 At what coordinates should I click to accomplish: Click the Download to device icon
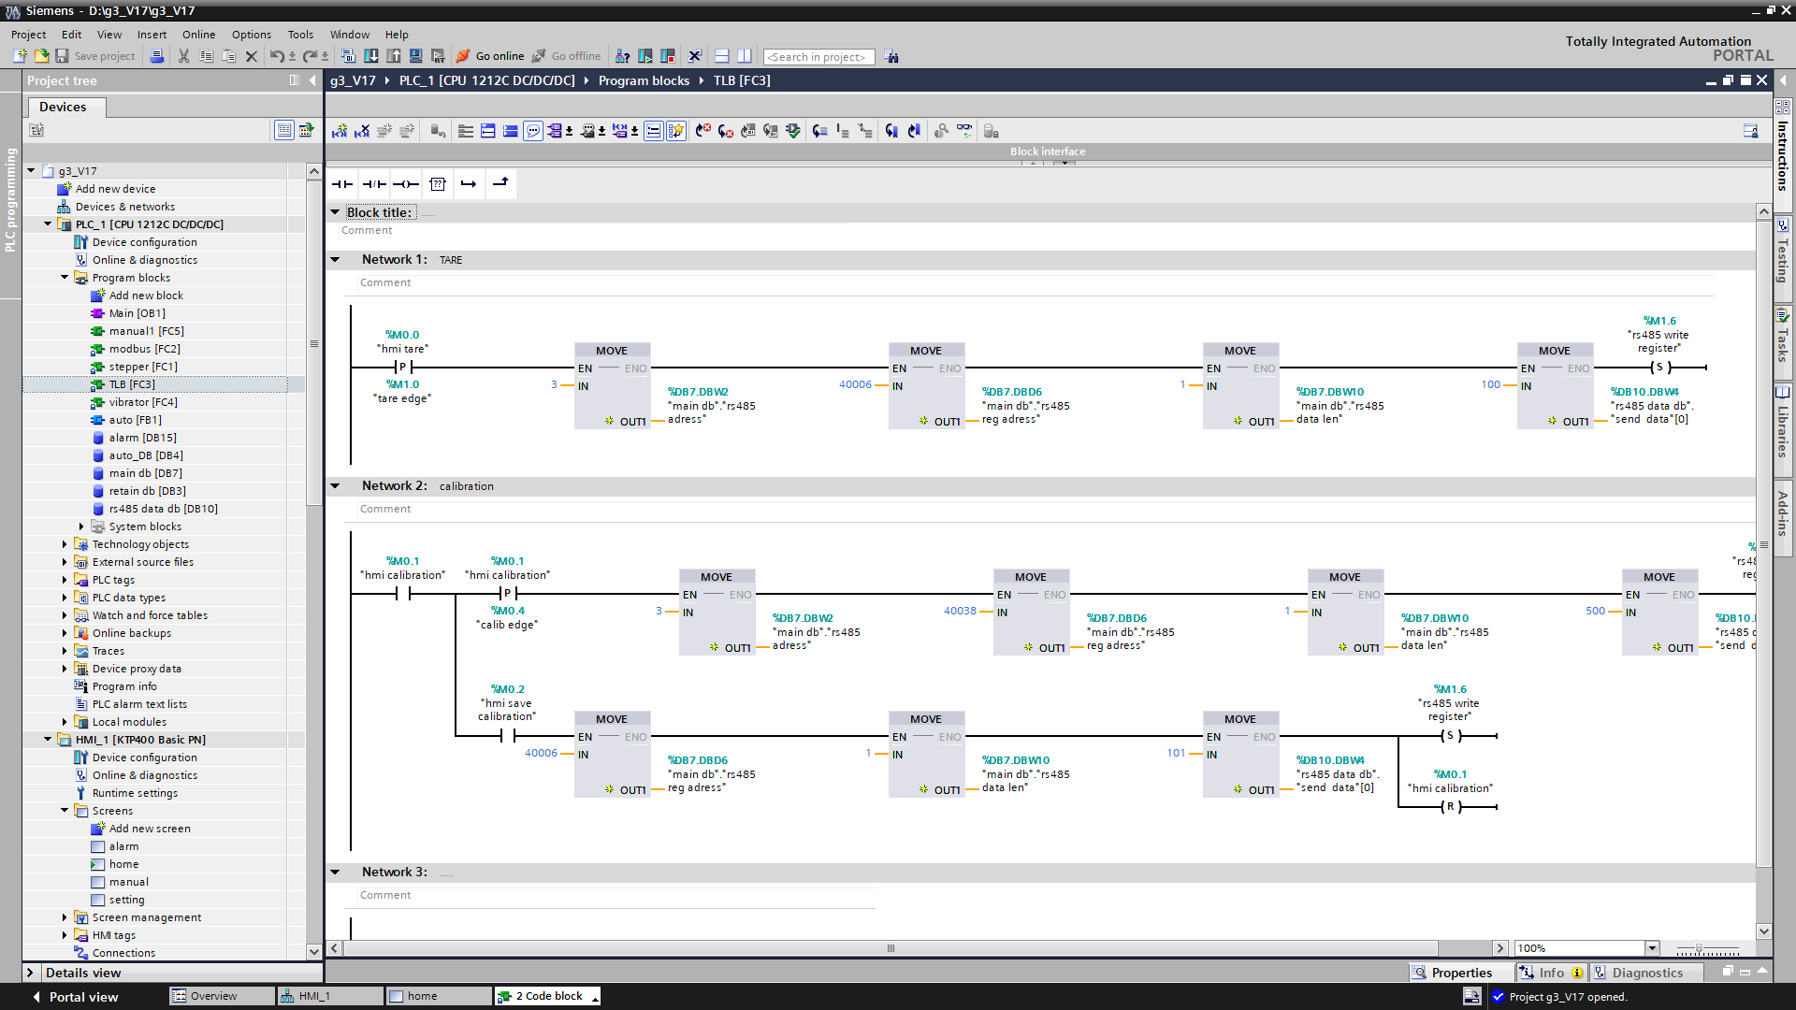pos(371,56)
